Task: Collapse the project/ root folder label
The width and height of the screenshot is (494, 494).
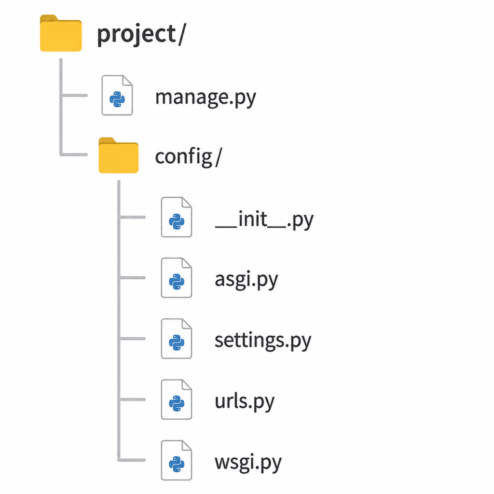Action: tap(141, 34)
